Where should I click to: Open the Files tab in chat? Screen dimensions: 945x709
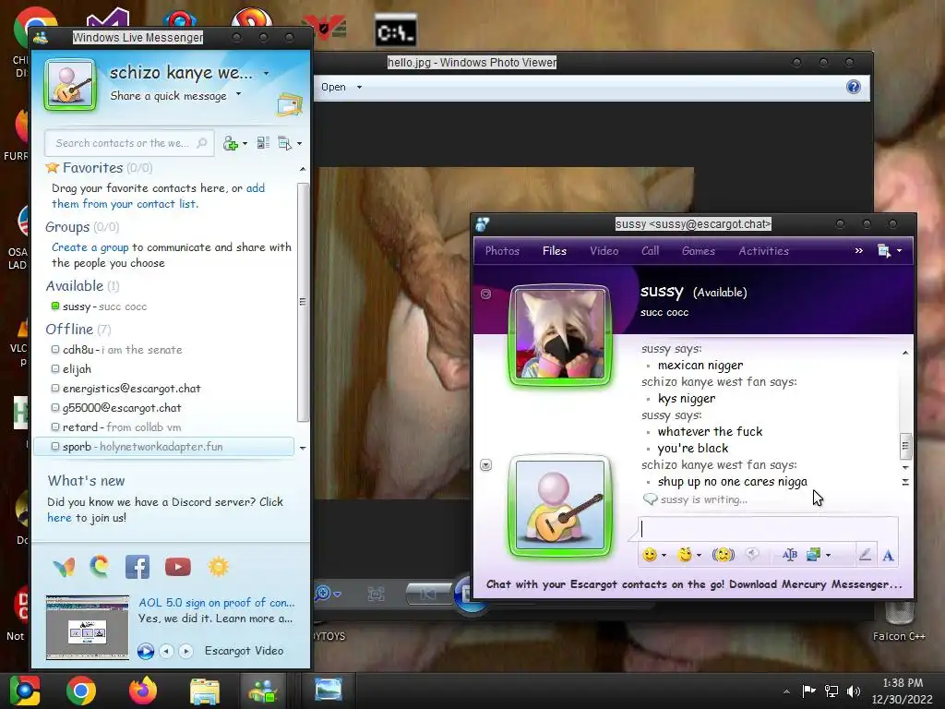tap(555, 251)
